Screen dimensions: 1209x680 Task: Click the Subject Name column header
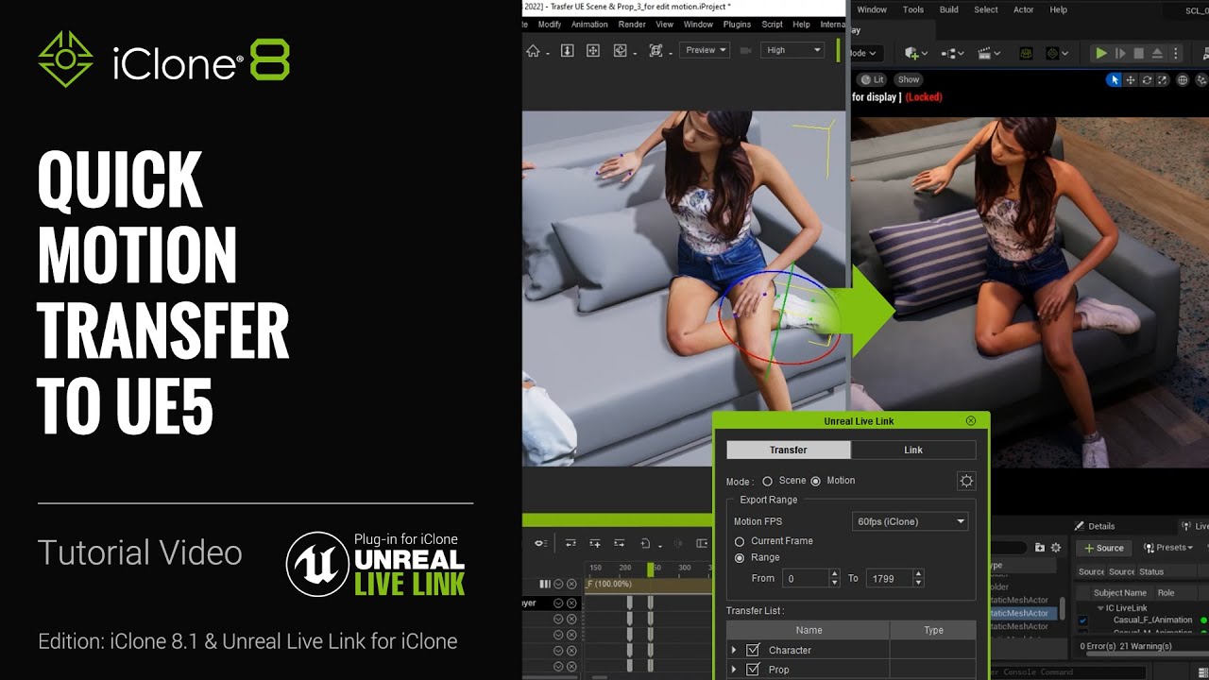tap(1120, 593)
